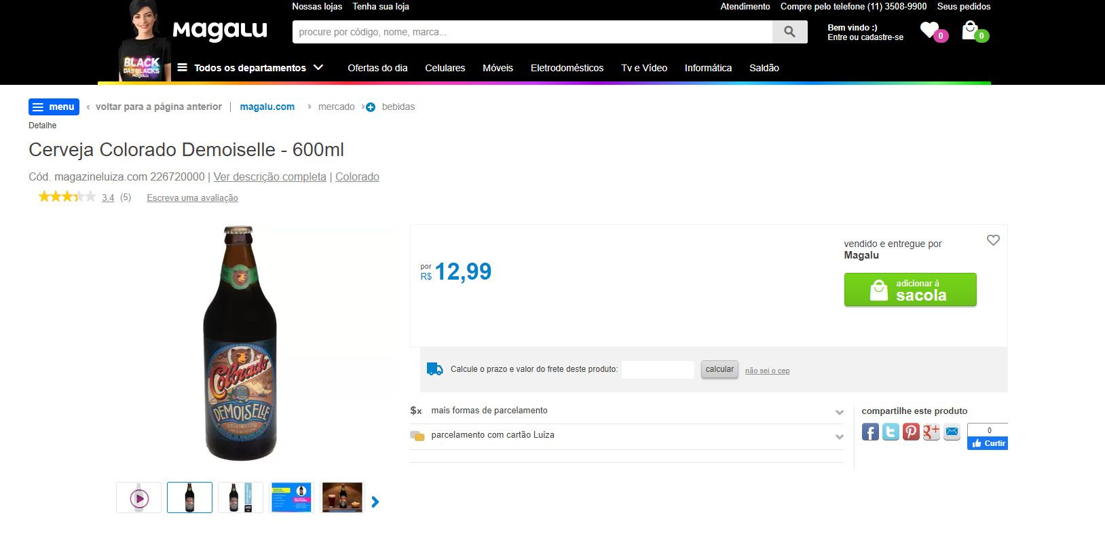Open the blue menu button
Image resolution: width=1105 pixels, height=545 pixels.
54,107
